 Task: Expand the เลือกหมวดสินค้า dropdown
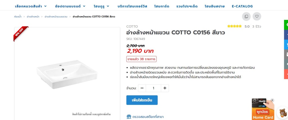point(31,6)
